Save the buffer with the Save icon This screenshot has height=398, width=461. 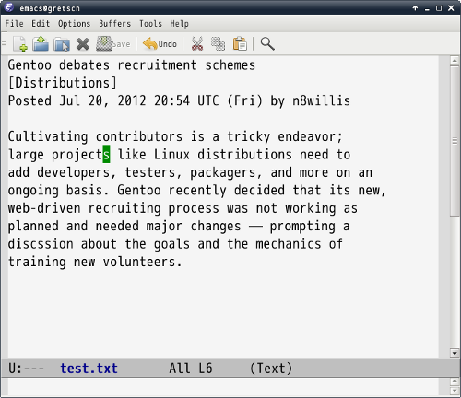click(x=113, y=43)
